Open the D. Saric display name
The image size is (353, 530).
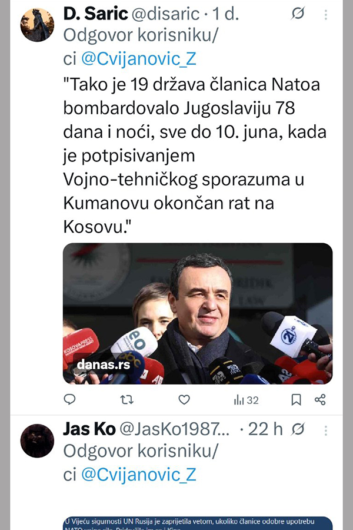point(95,14)
